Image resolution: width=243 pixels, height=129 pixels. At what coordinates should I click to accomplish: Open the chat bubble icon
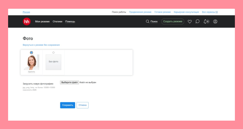(197, 22)
